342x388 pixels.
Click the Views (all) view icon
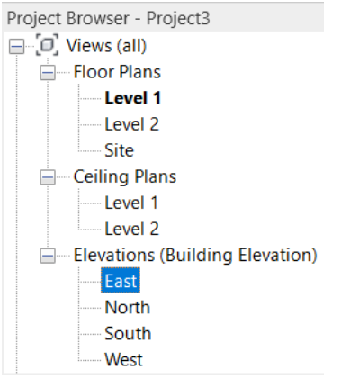[47, 45]
